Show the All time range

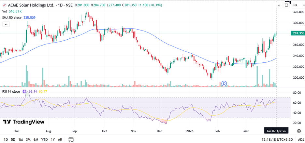[60, 139]
